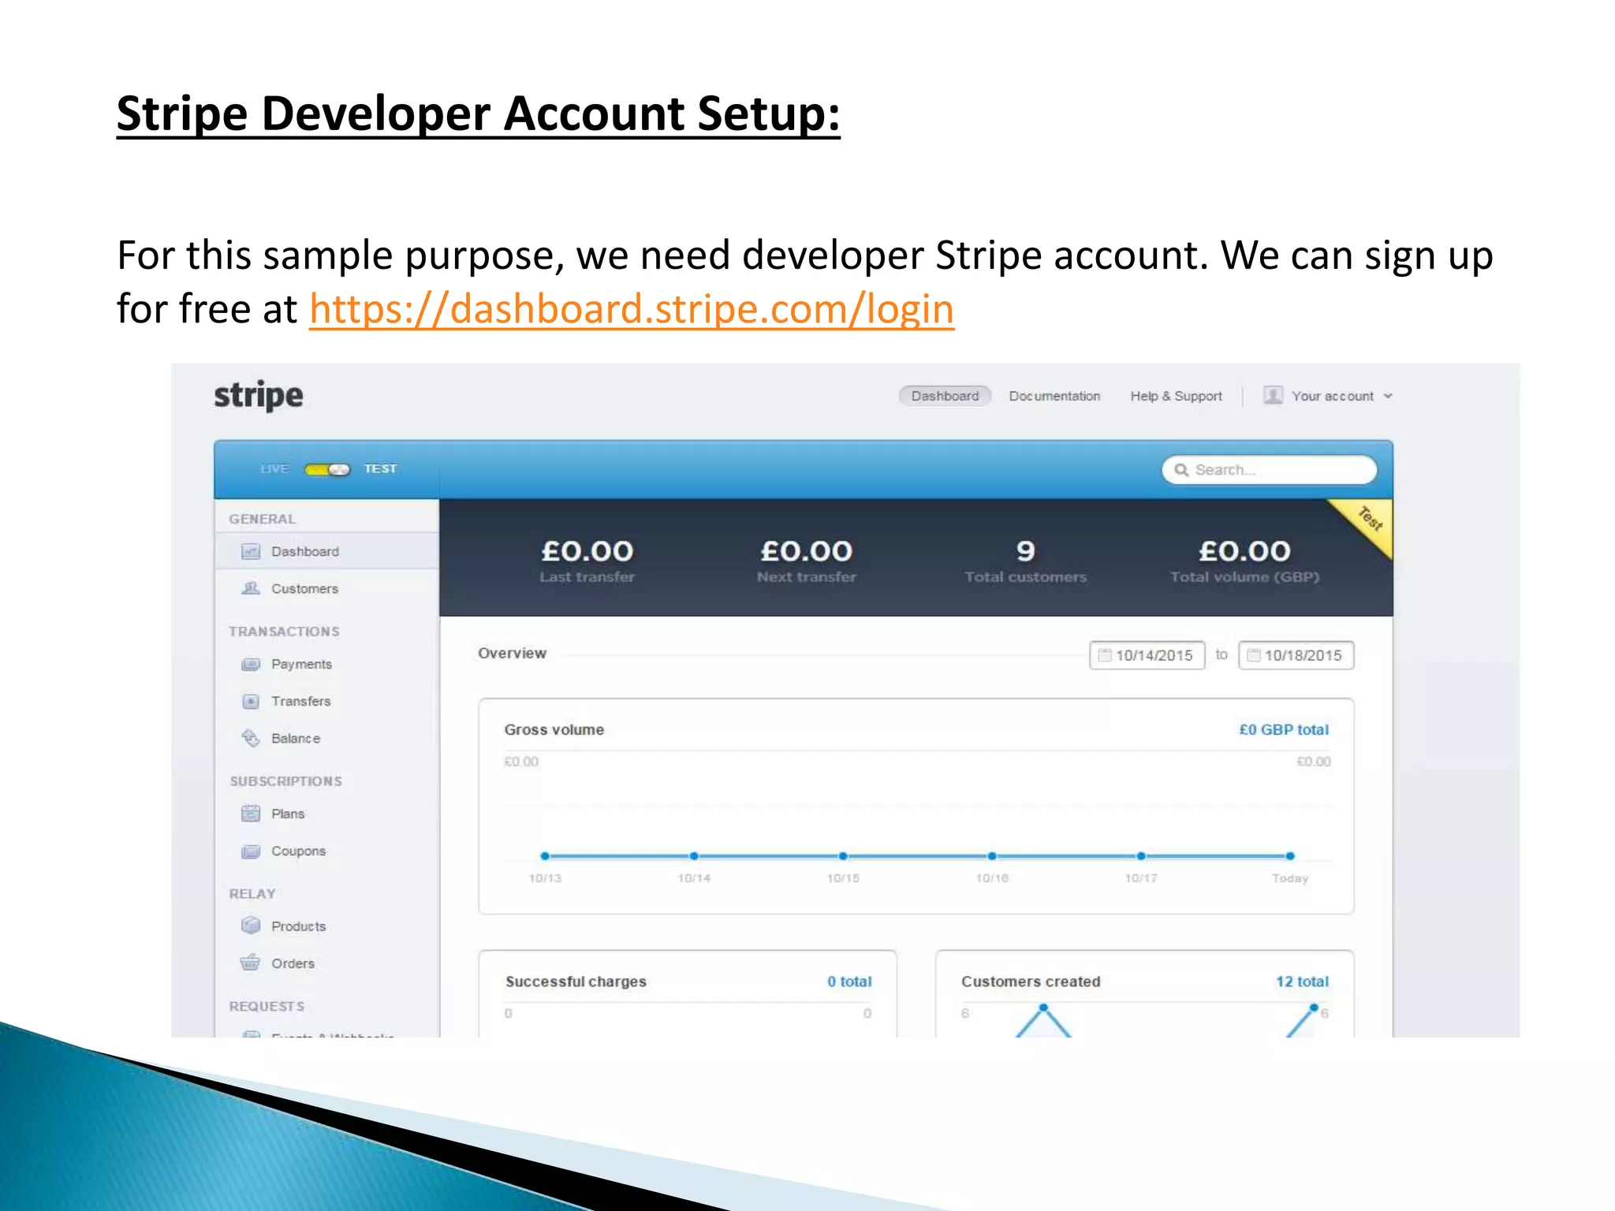Click calendar icon in end date field
1615x1211 pixels.
1254,655
